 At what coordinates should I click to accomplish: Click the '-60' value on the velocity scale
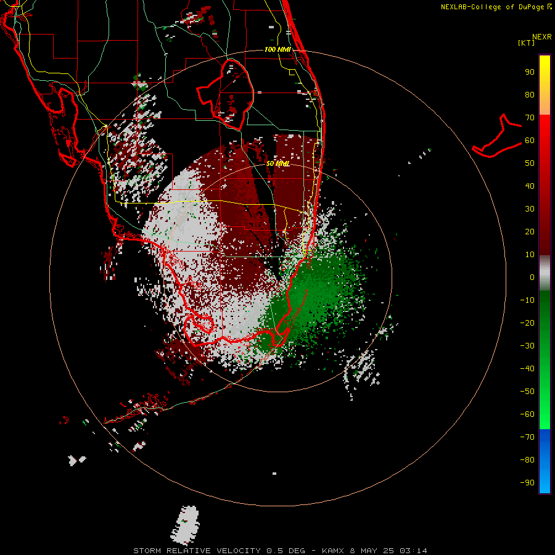point(527,414)
